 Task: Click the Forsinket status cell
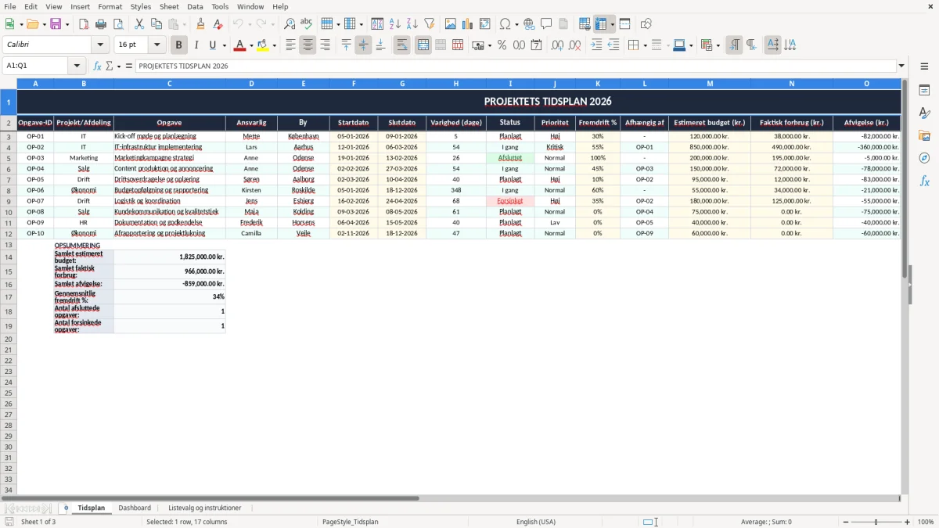tap(510, 201)
